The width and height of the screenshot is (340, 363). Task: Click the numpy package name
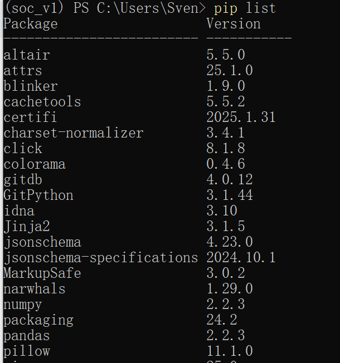(23, 305)
